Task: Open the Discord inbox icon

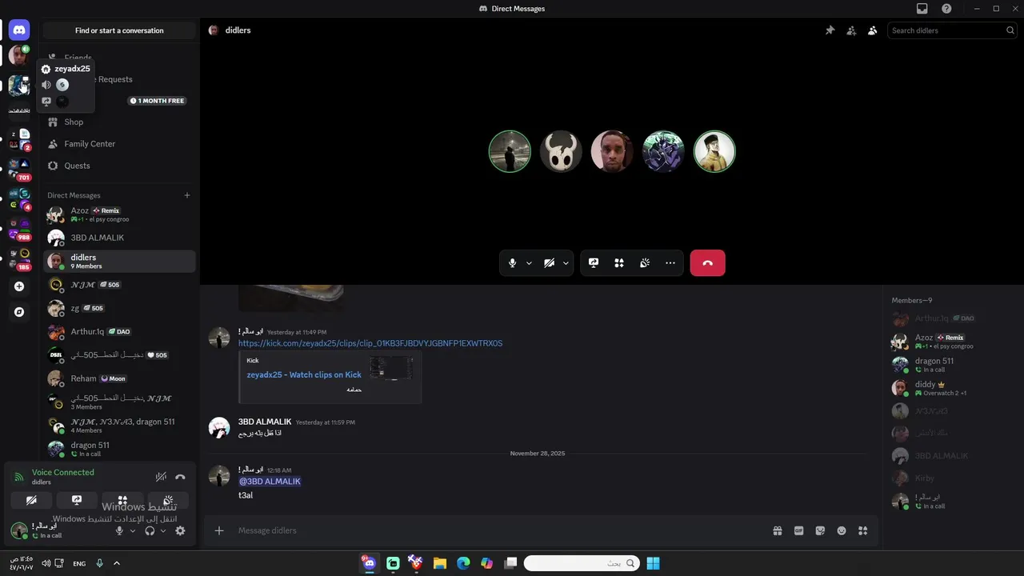Action: tap(922, 9)
